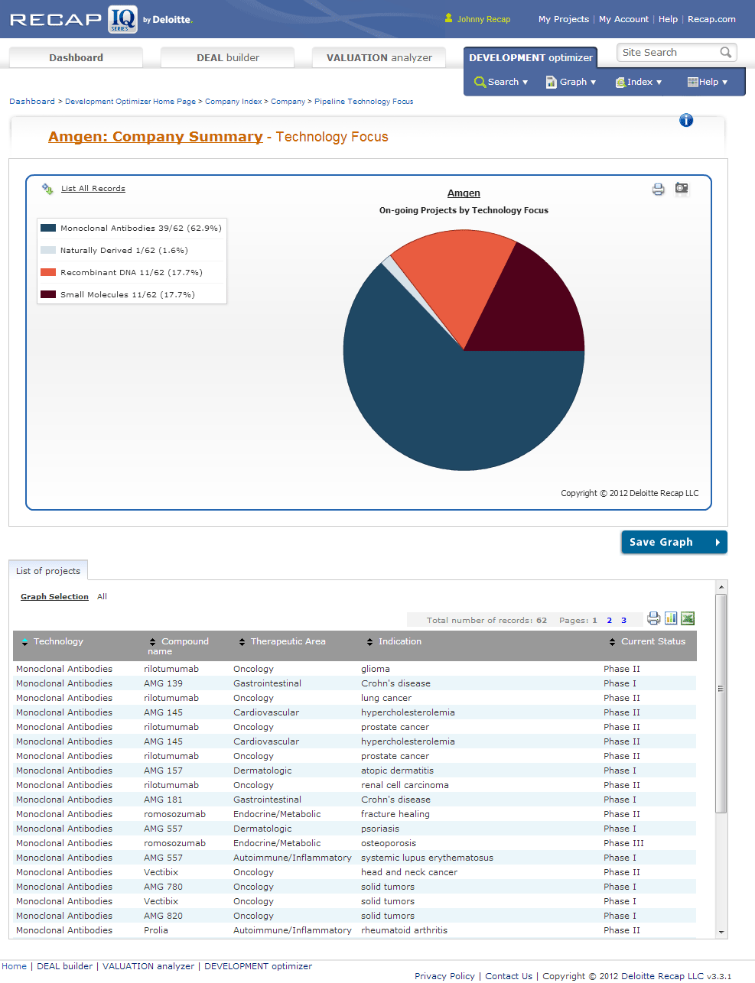Image resolution: width=755 pixels, height=983 pixels.
Task: Open the List All Records link
Action: [93, 188]
